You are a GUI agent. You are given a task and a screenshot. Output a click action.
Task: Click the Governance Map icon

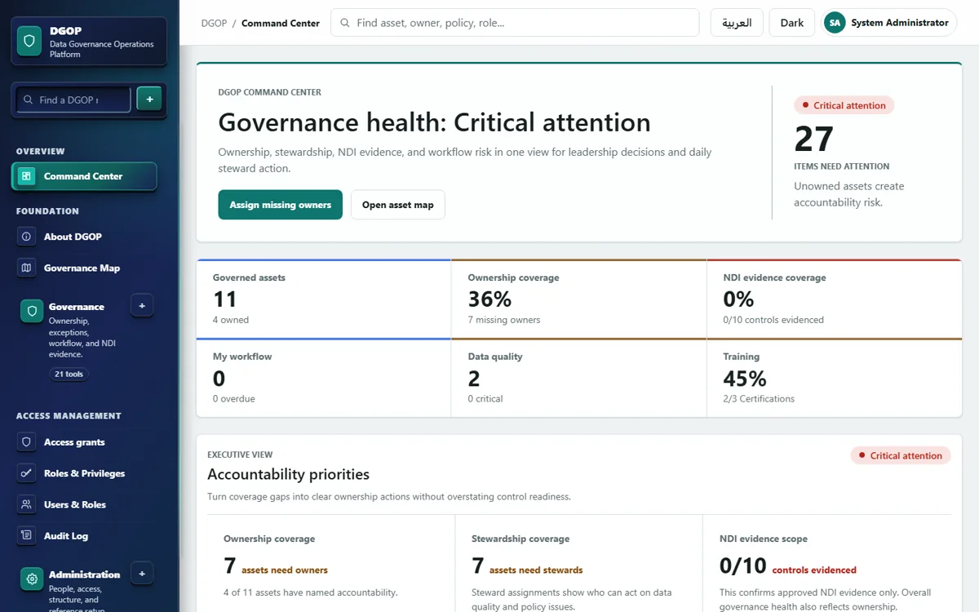(26, 268)
